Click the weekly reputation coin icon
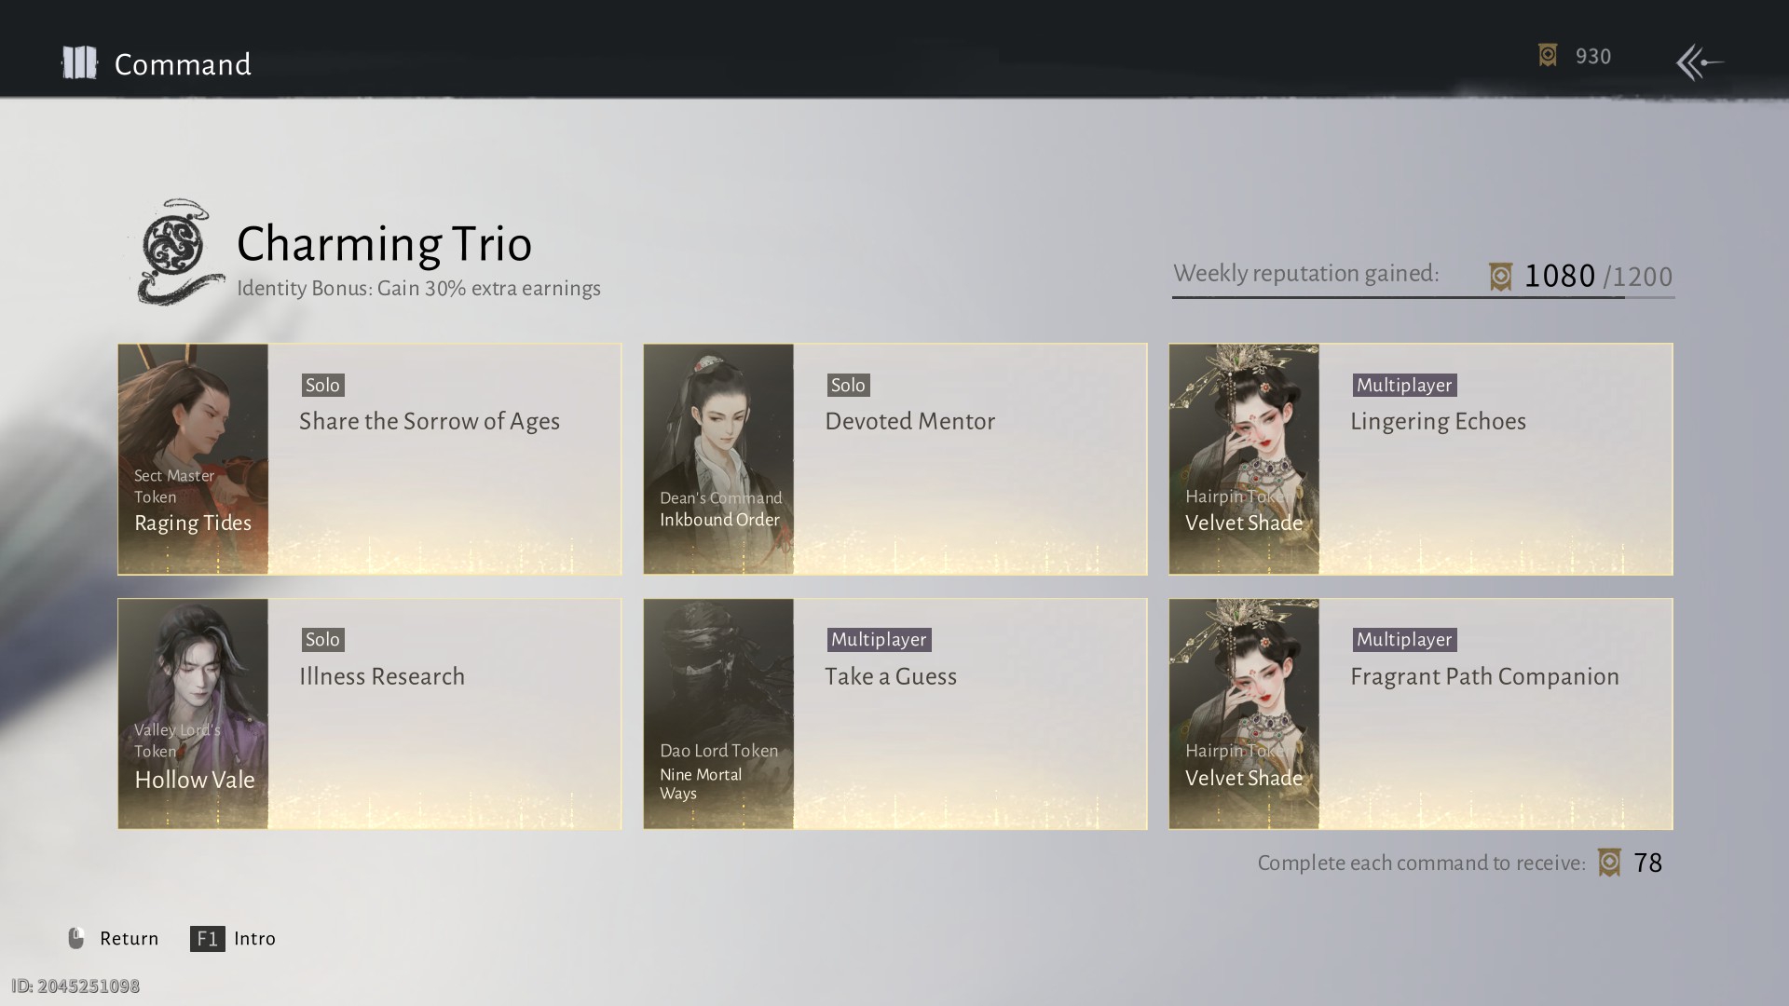Image resolution: width=1789 pixels, height=1006 pixels. (1500, 277)
